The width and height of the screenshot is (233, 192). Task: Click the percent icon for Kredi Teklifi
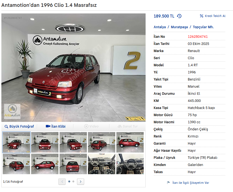pos(201,16)
